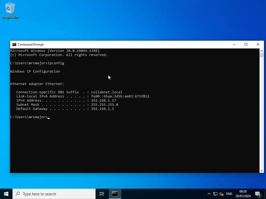The width and height of the screenshot is (266, 199).
Task: Click the Ethernet adapter Ethernet line
Action: tap(37, 84)
